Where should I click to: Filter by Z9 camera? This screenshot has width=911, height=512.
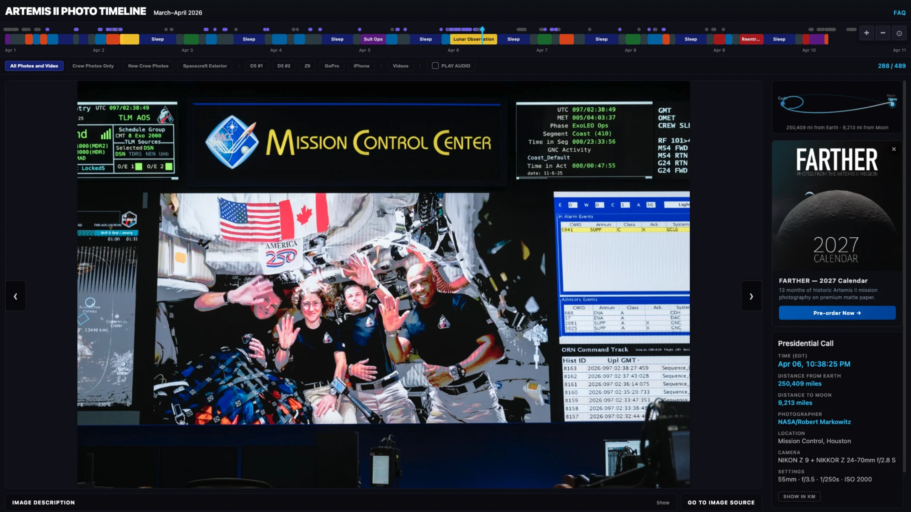[x=307, y=66]
